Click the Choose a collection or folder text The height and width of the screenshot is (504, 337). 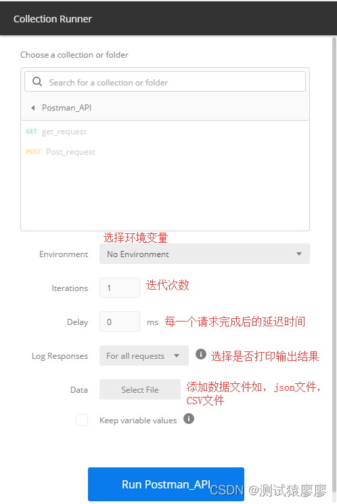coord(74,55)
